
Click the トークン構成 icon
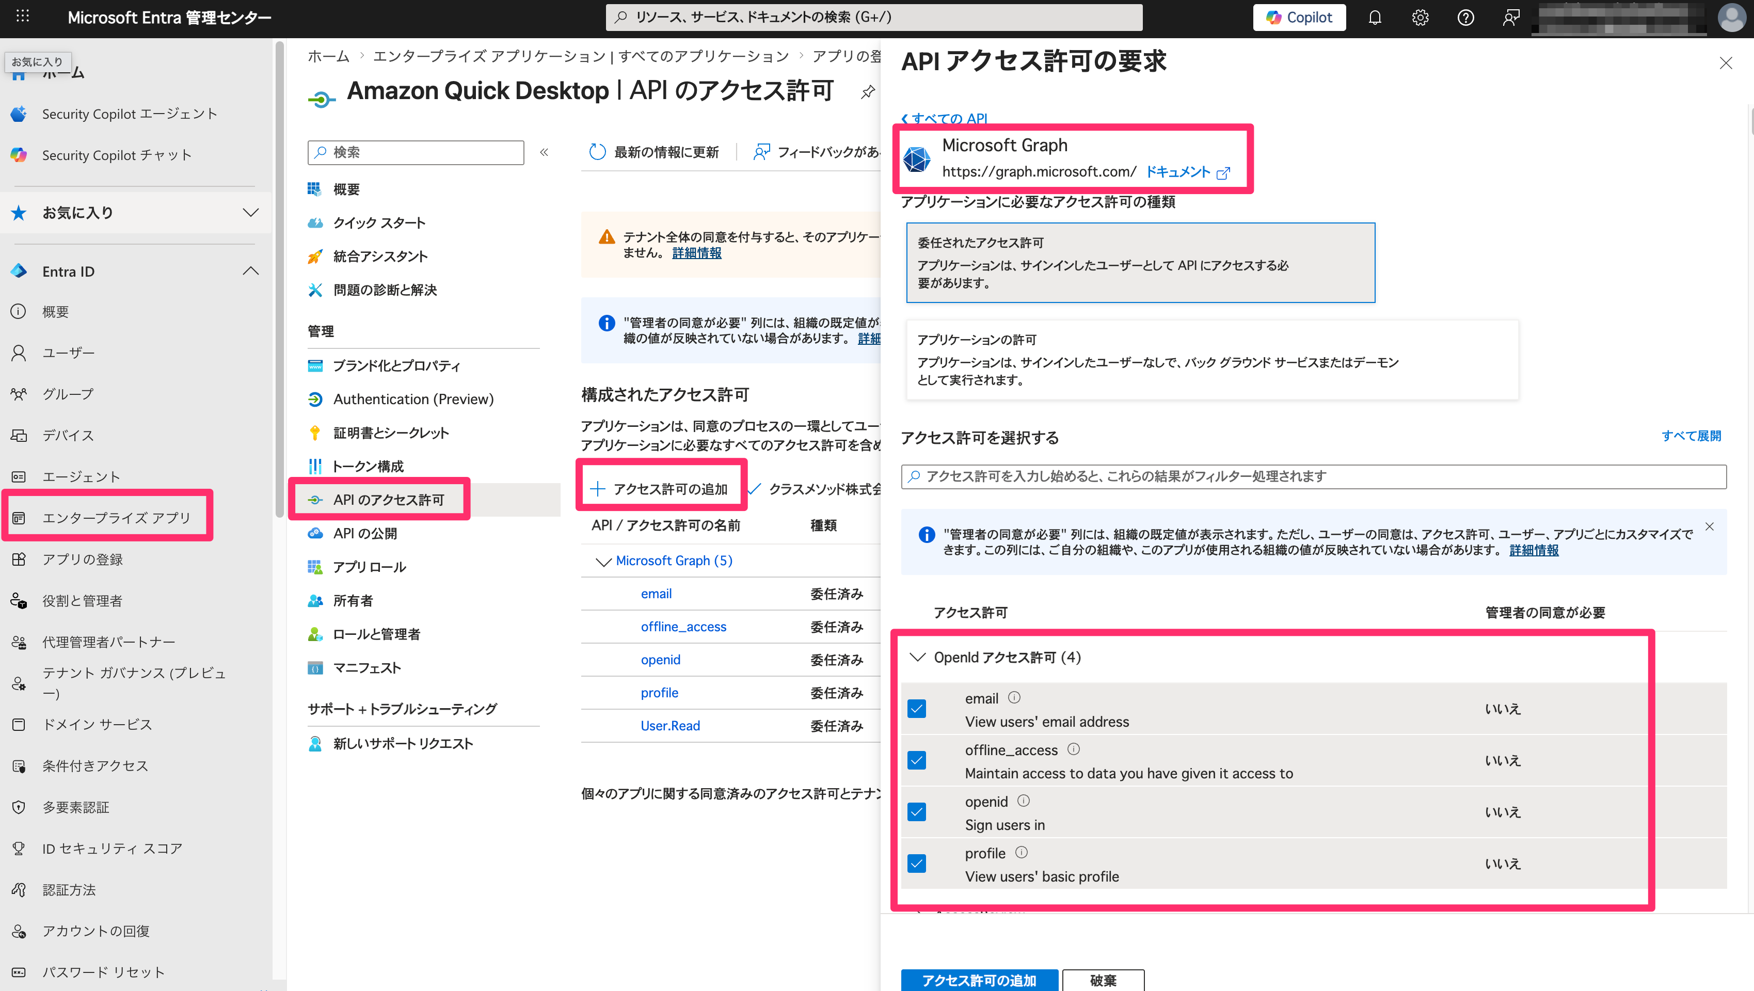(314, 466)
